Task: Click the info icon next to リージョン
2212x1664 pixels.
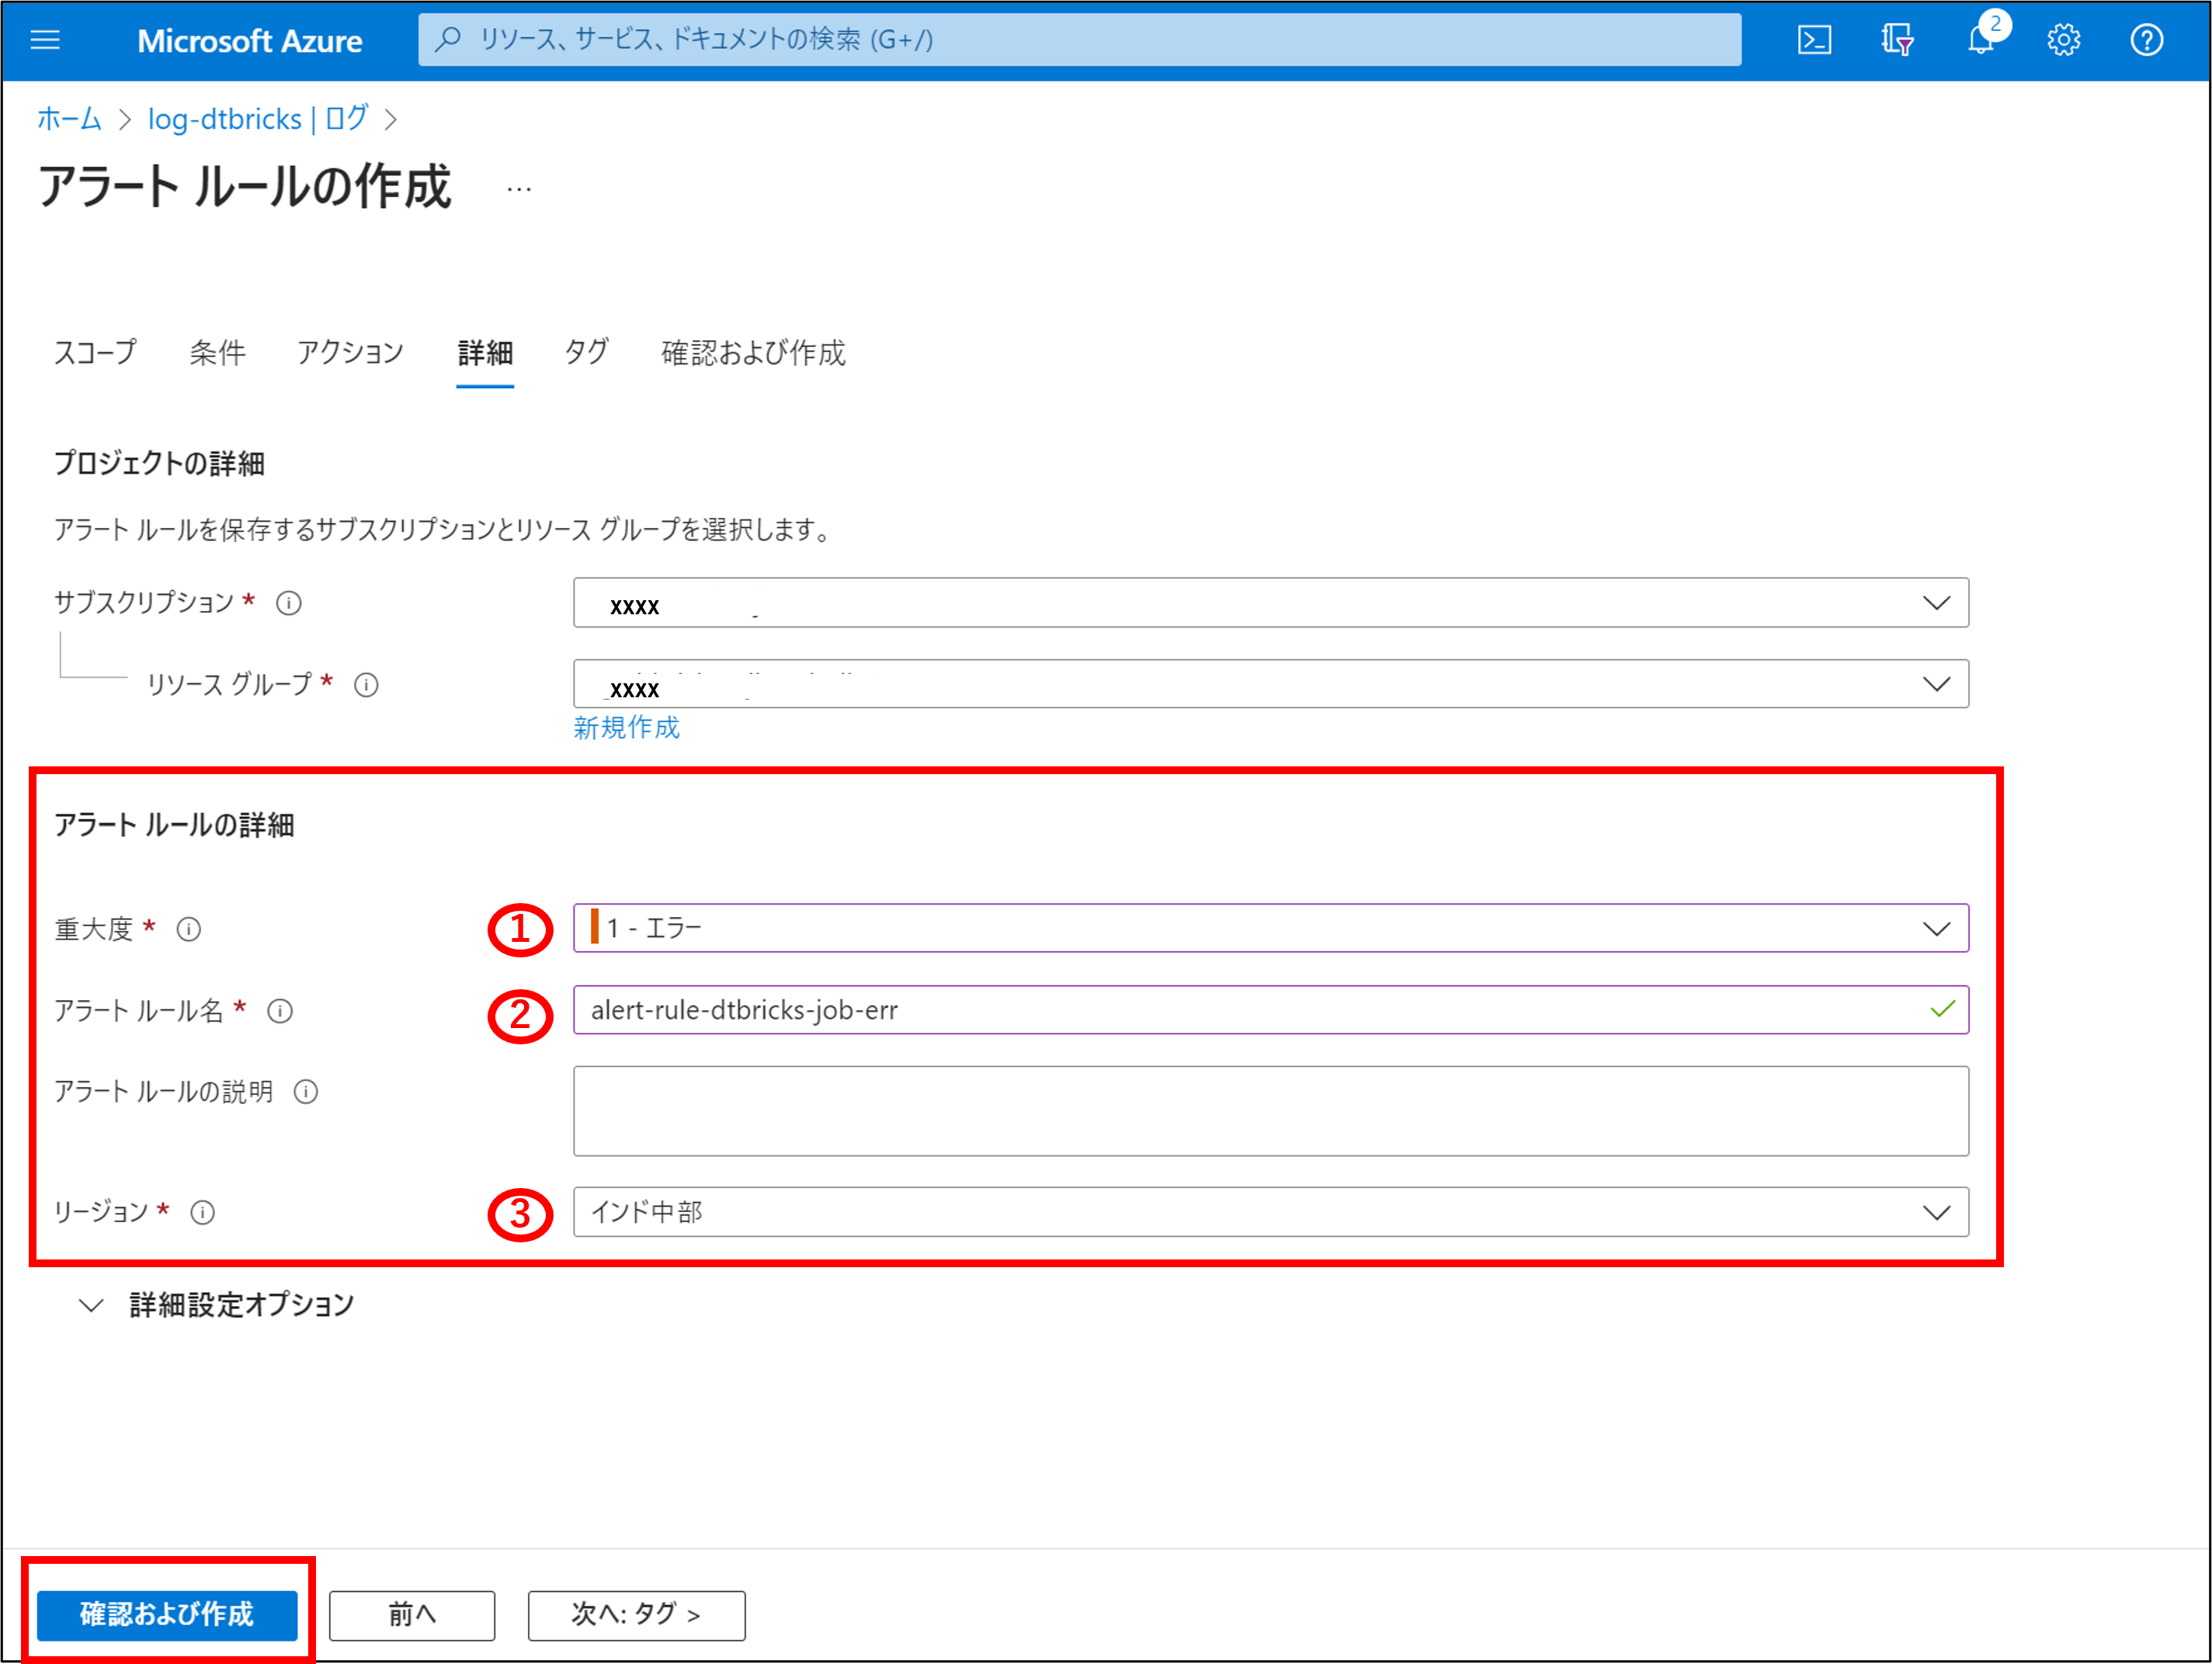Action: (x=203, y=1213)
